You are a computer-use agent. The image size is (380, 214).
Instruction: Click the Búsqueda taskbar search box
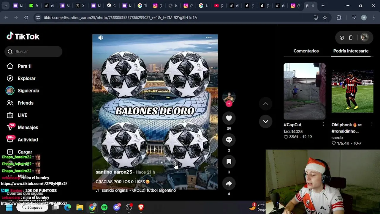tap(32, 207)
